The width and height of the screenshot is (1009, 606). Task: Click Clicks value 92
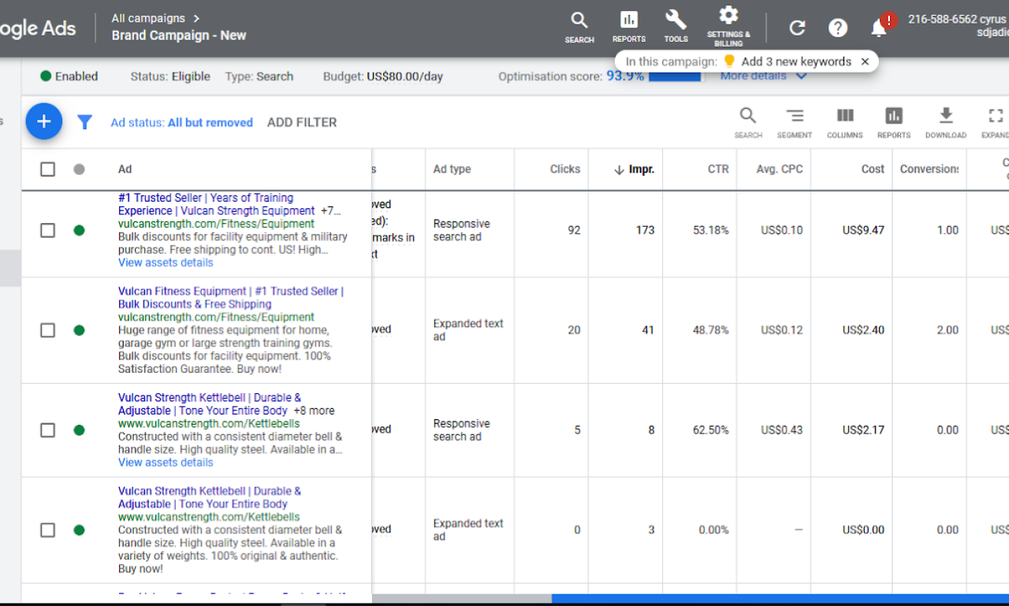coord(574,230)
